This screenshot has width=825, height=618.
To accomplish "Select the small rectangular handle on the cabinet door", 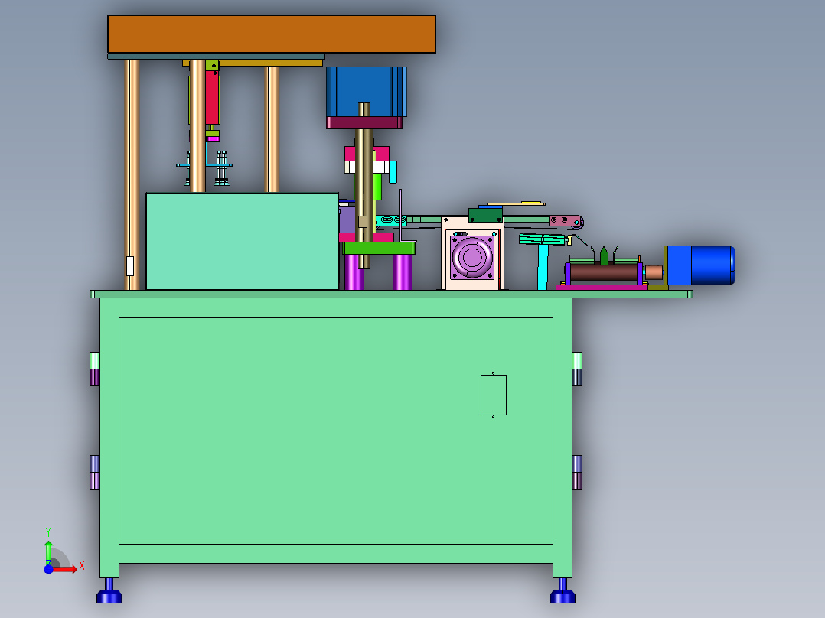I will tap(494, 395).
